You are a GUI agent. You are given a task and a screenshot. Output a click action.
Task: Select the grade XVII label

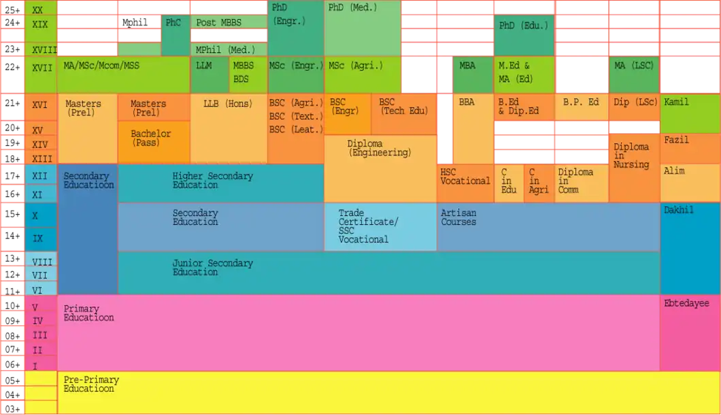(x=41, y=68)
